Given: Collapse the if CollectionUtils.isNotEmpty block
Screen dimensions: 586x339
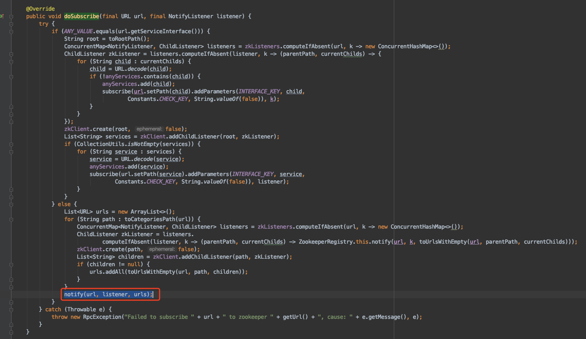Looking at the screenshot, I should pyautogui.click(x=11, y=144).
